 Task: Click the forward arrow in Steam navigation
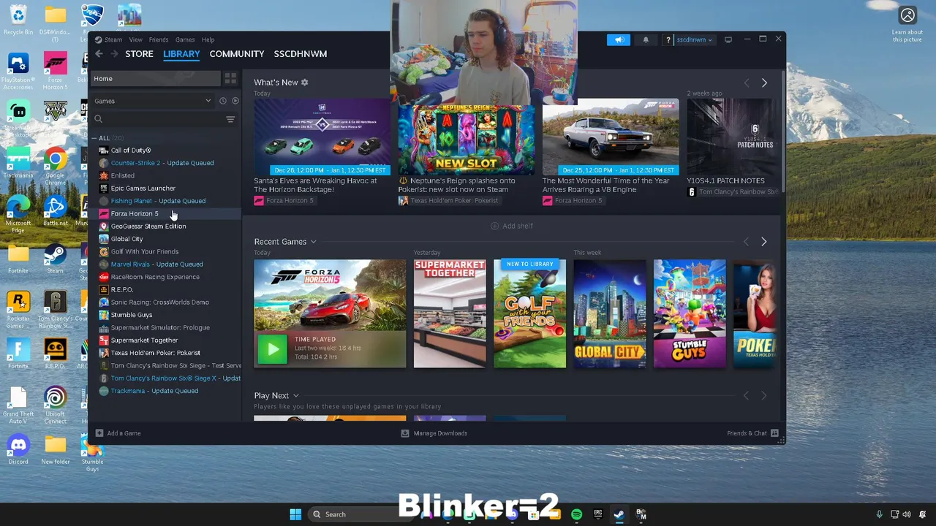[115, 54]
